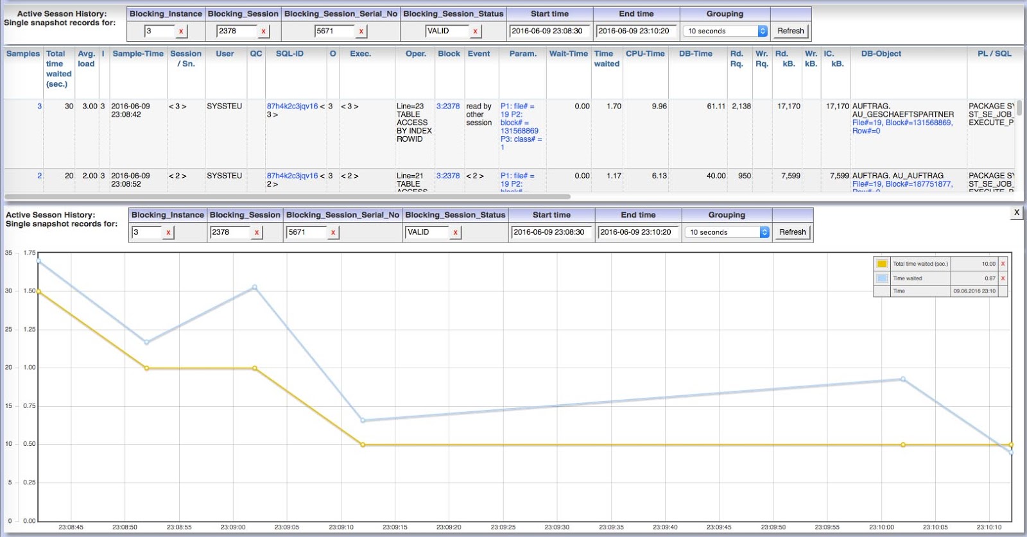Close the chart panel with the X
This screenshot has height=537, width=1027.
1016,212
